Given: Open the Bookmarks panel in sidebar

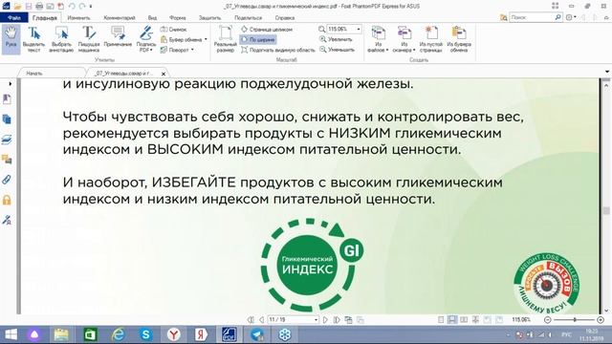Looking at the screenshot, I should coord(7,99).
